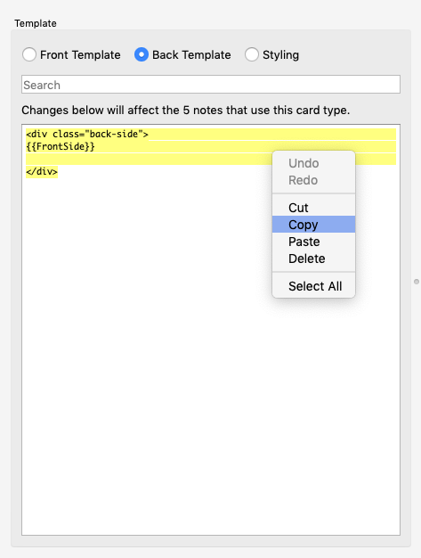
Task: Choose Cut from the context menu
Action: click(x=313, y=208)
